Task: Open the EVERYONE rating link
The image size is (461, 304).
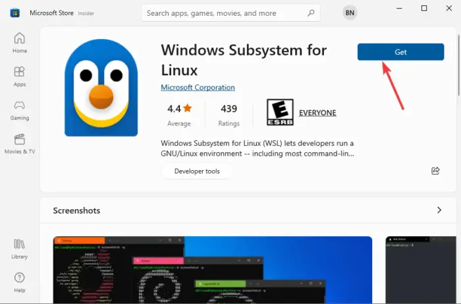Action: tap(317, 113)
